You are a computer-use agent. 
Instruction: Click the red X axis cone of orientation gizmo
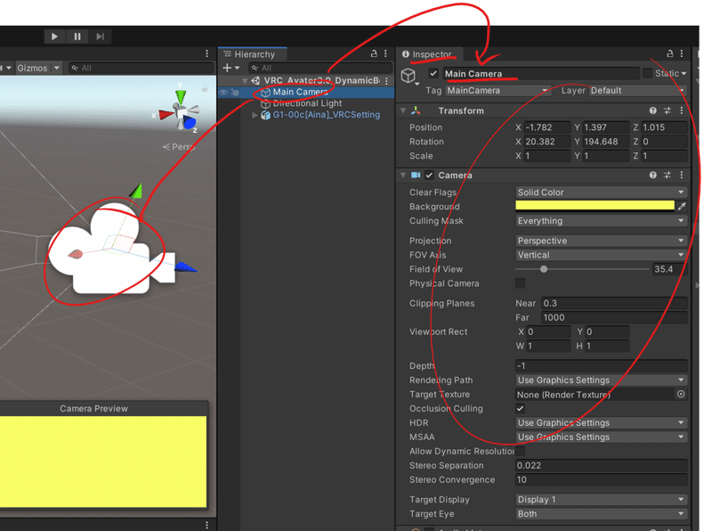point(166,114)
